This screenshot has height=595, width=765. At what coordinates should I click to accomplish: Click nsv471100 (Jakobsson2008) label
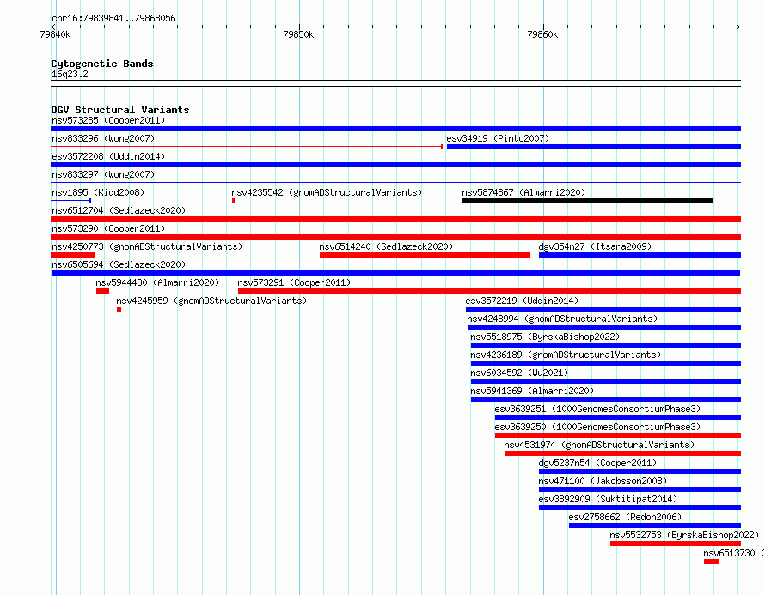603,481
